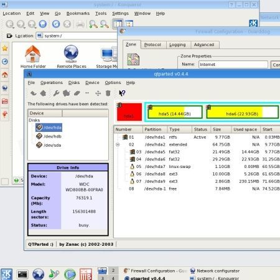Click Konqueror's print icon
The width and height of the screenshot is (280, 280).
point(80,24)
